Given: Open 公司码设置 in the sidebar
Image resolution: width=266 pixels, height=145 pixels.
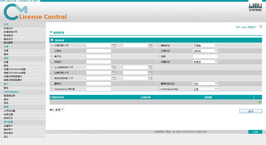Looking at the screenshot, I should coord(10,111).
